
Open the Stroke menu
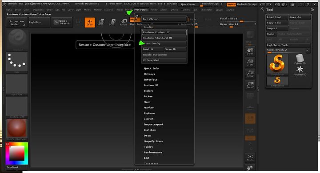(174, 10)
